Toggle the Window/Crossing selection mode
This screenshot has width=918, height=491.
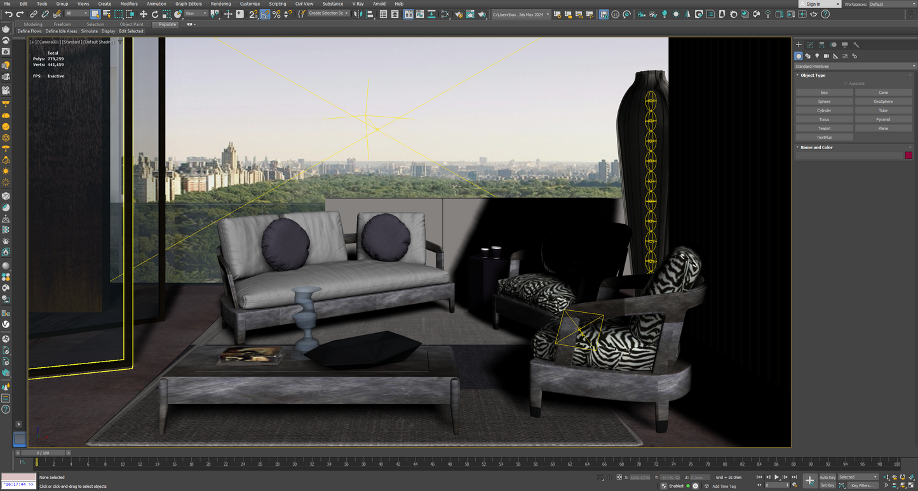(x=130, y=14)
